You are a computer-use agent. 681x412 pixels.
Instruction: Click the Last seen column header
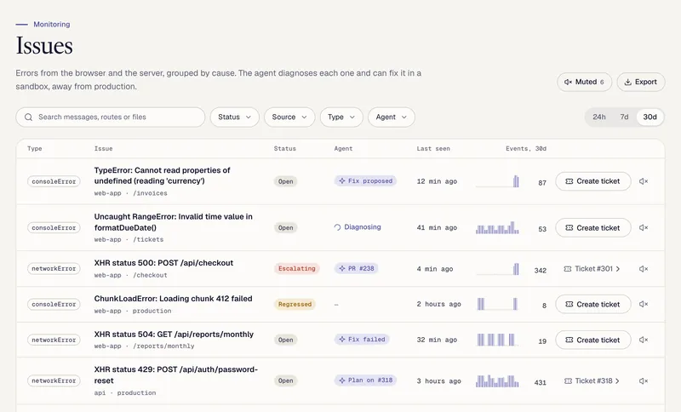[x=433, y=148]
